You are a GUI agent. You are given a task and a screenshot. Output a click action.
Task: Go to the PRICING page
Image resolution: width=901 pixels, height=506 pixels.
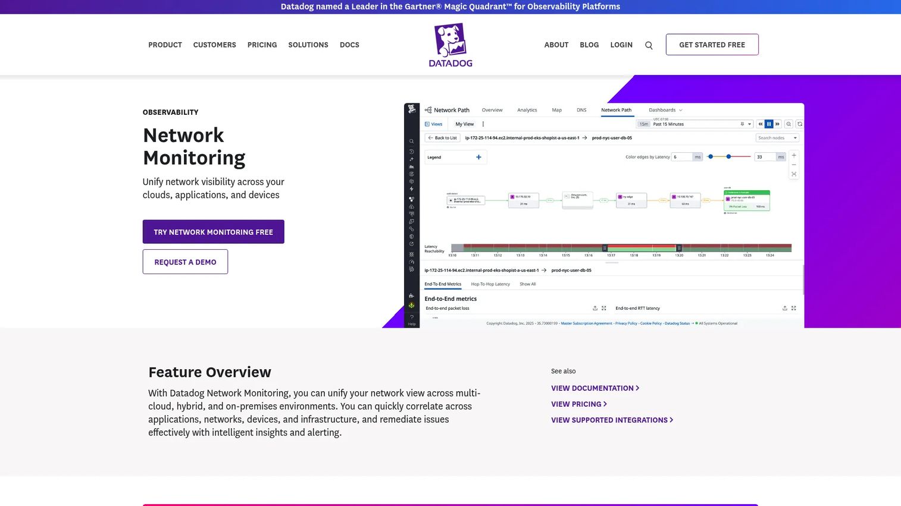click(x=262, y=45)
